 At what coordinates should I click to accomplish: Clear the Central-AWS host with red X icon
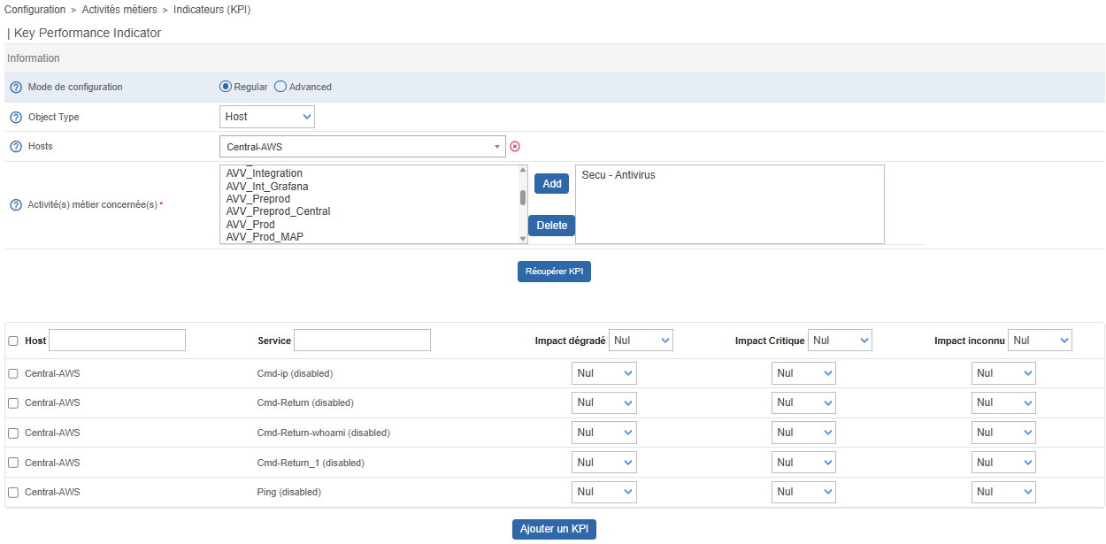[x=515, y=147]
